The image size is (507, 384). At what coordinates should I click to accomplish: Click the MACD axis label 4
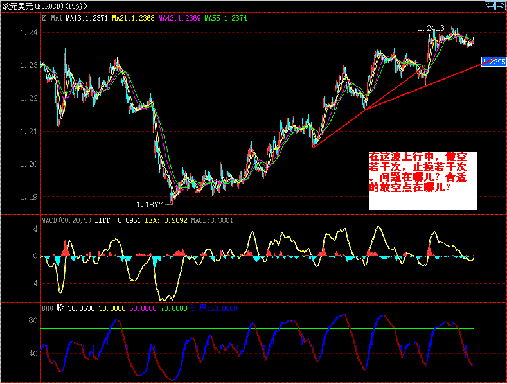coord(35,229)
